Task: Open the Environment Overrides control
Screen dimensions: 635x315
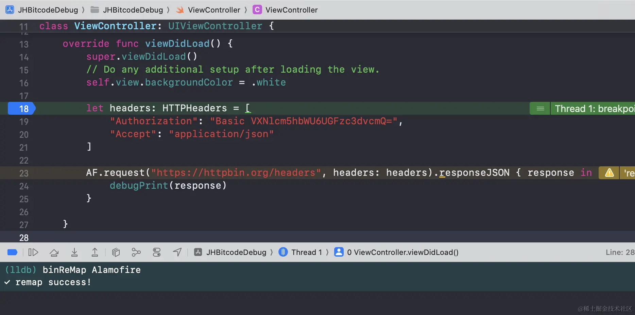Action: coord(157,252)
